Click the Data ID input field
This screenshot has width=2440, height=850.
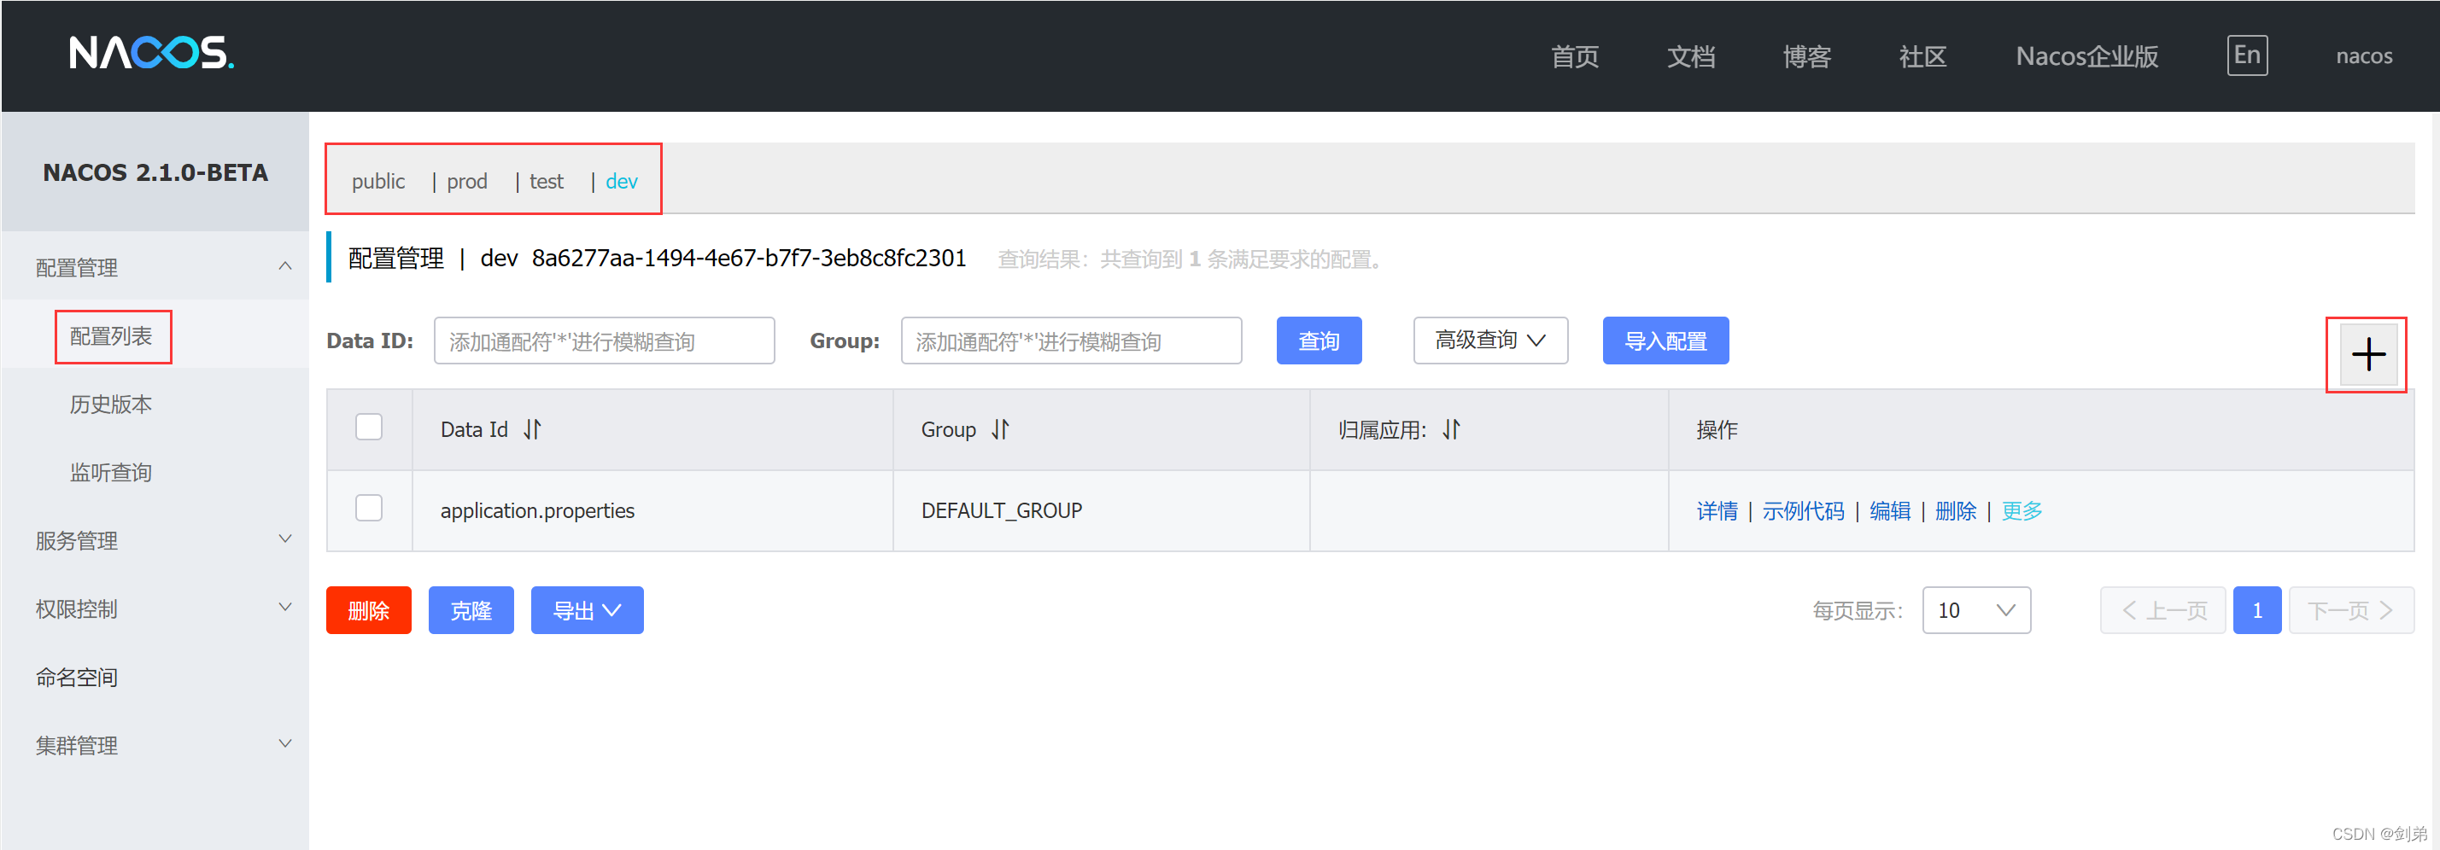603,340
